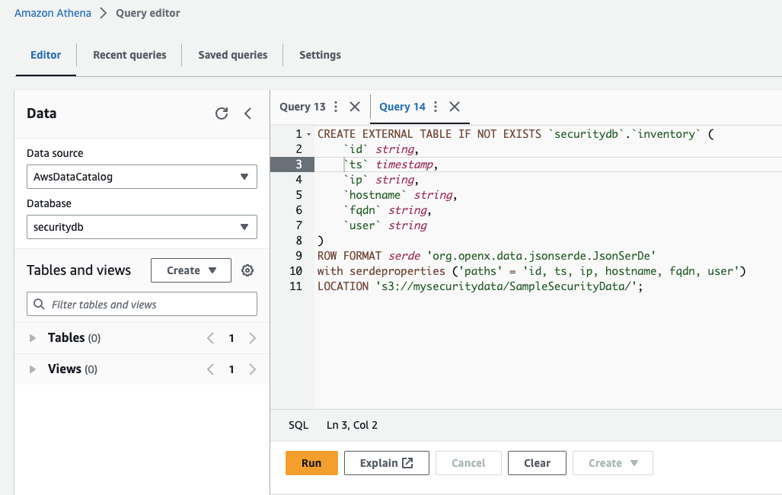Close the Query 13 tab
This screenshot has width=782, height=495.
[354, 107]
